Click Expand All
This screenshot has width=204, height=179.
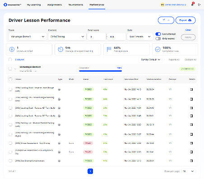coord(174,60)
